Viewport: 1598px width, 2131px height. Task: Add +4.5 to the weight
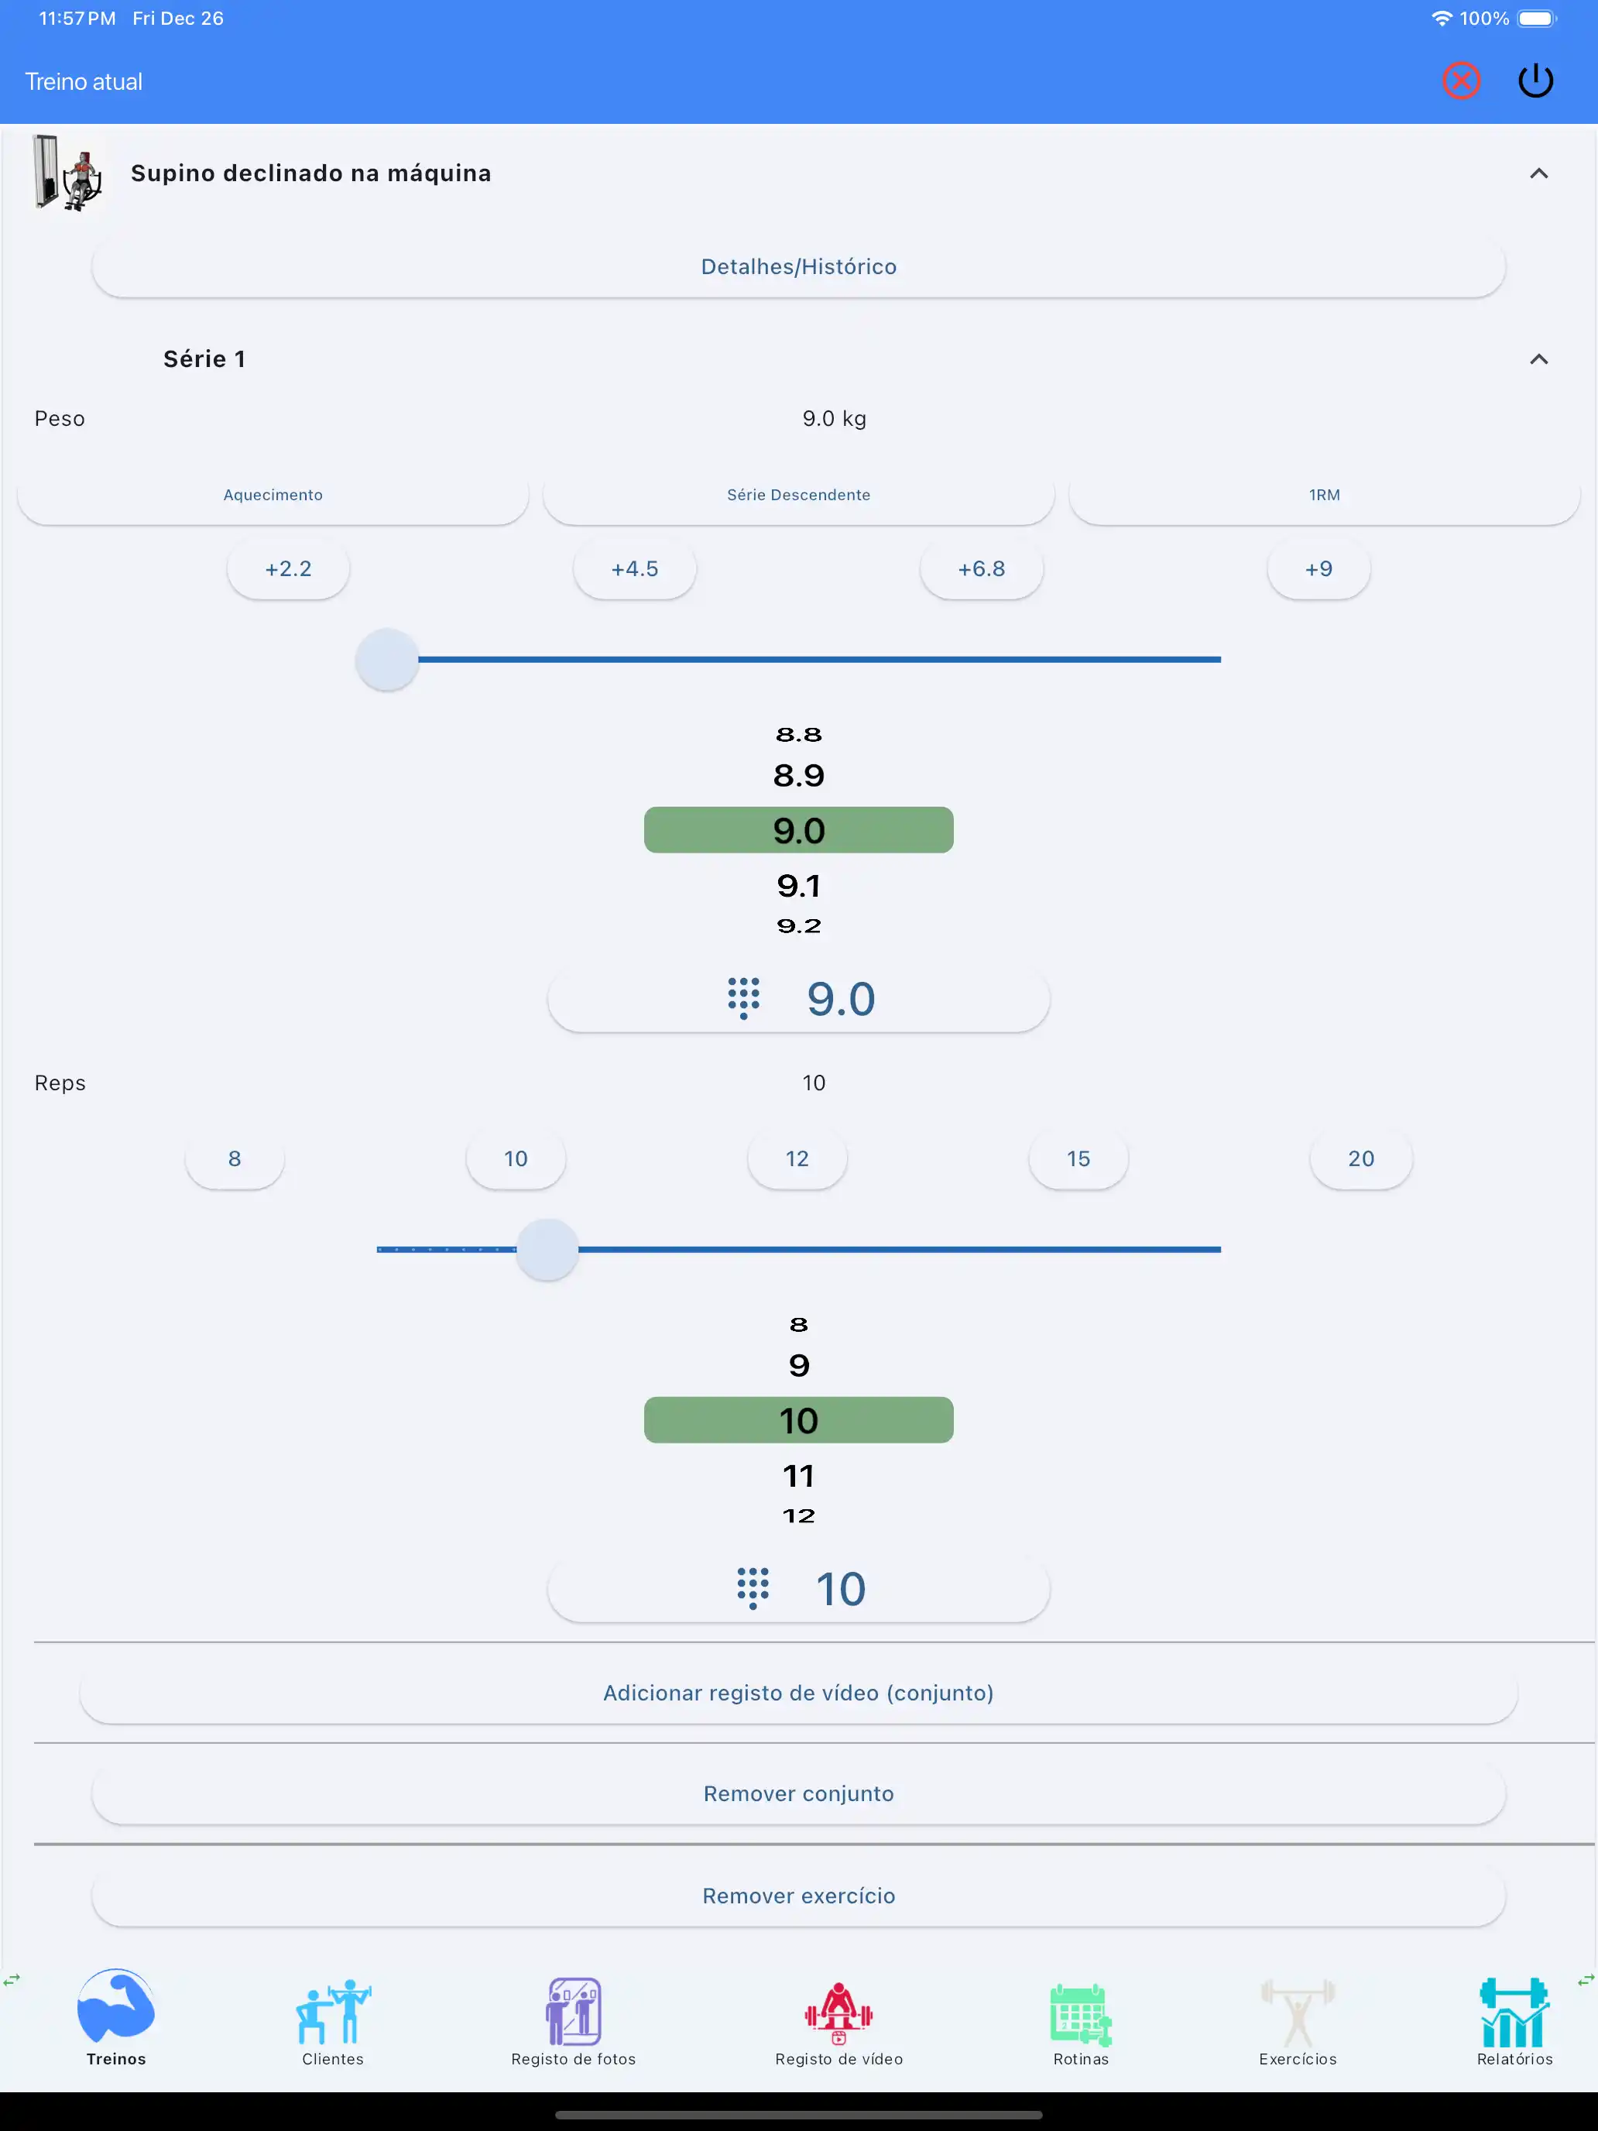635,569
